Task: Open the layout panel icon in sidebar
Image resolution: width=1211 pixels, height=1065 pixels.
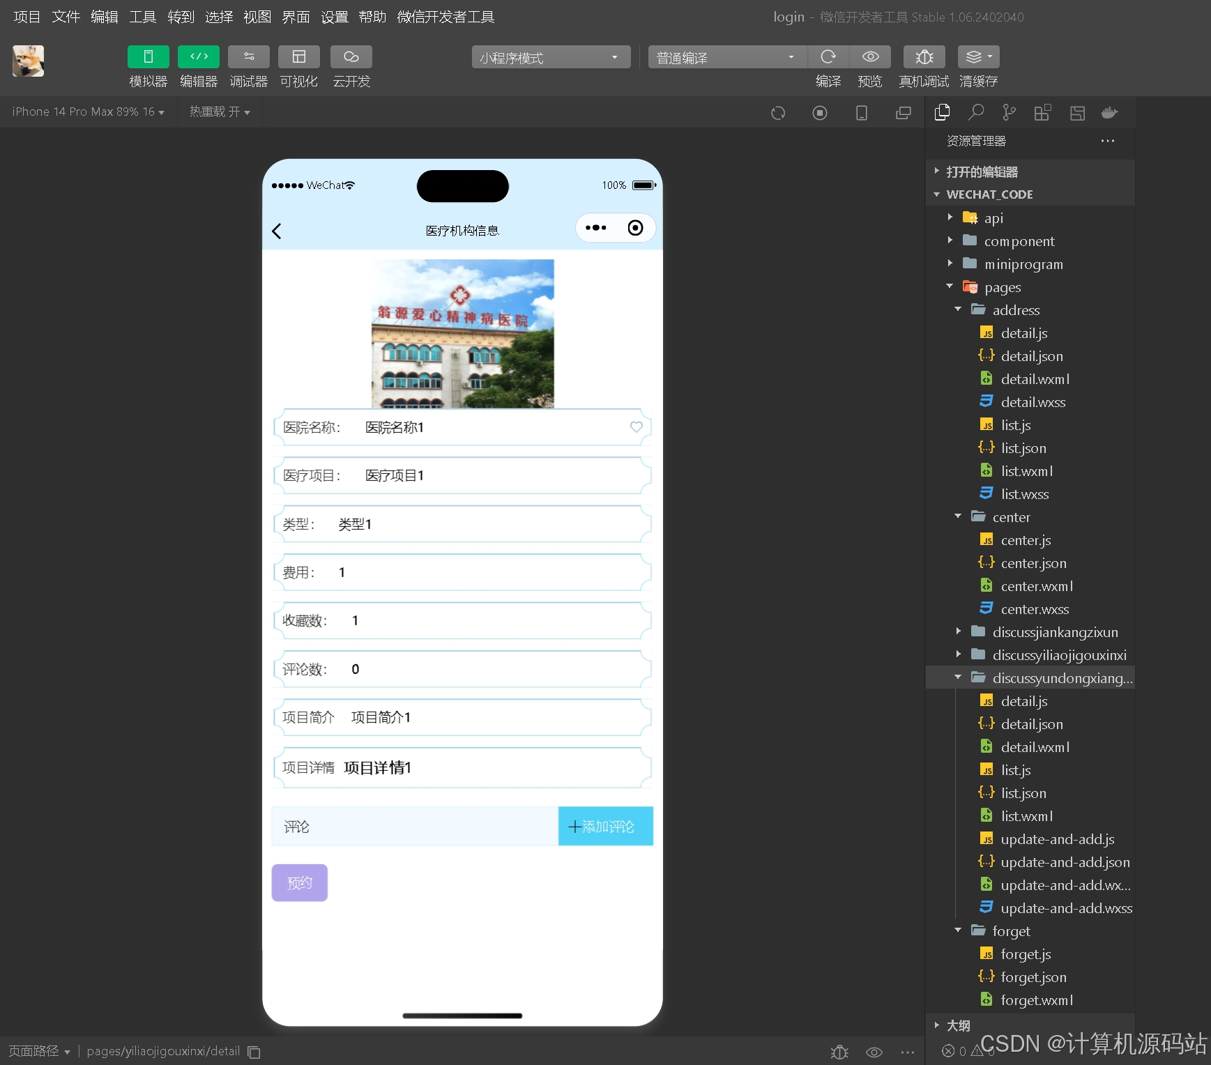Action: pos(1077,112)
